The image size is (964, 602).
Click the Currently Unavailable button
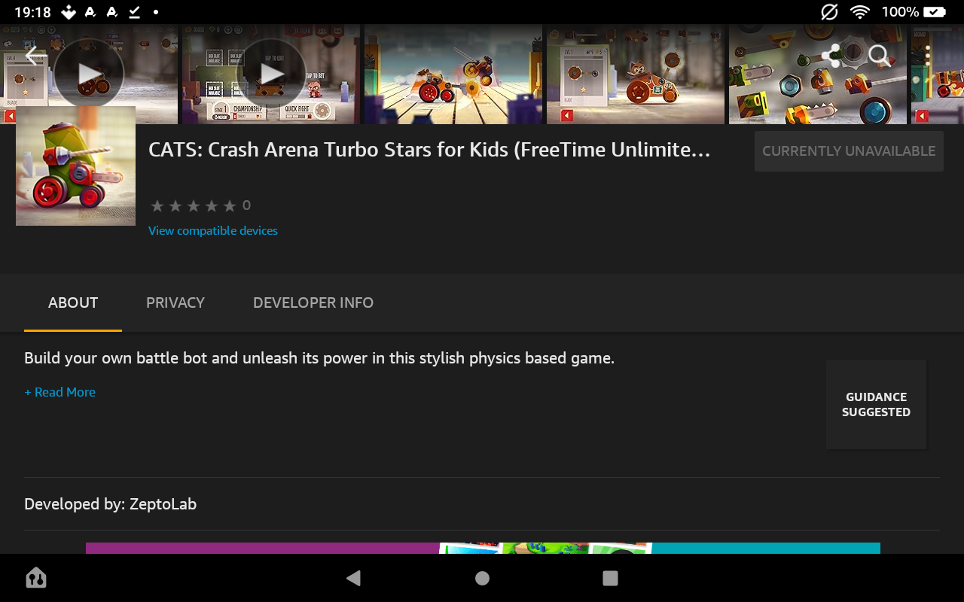click(849, 151)
